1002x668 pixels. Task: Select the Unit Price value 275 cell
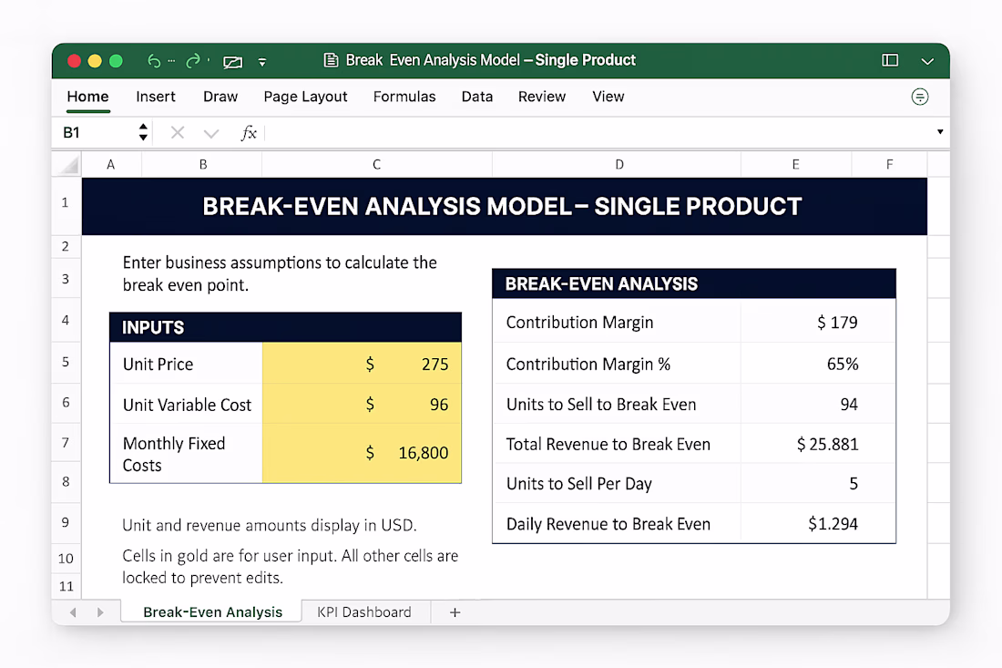pos(362,364)
